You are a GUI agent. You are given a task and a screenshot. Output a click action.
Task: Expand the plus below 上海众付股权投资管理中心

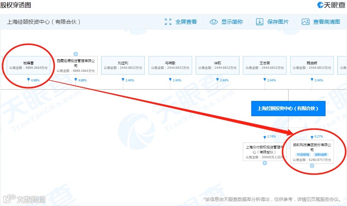click(x=265, y=163)
